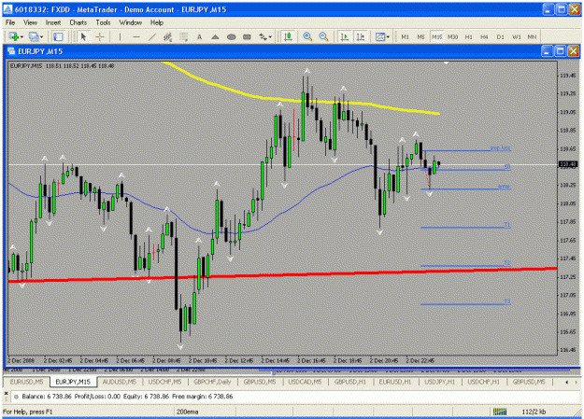Image resolution: width=584 pixels, height=419 pixels.
Task: Toggle the Auto Scroll chart icon
Action: point(345,36)
